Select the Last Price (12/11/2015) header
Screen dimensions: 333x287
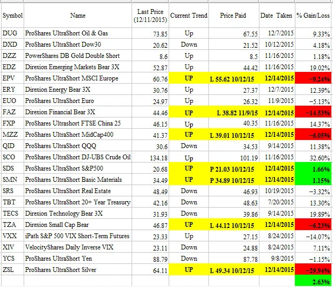(x=150, y=15)
